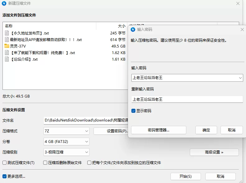Screen dimensions: 246x183
Task: Toggle the 更多选项... checkbox
Action: (x=5, y=176)
